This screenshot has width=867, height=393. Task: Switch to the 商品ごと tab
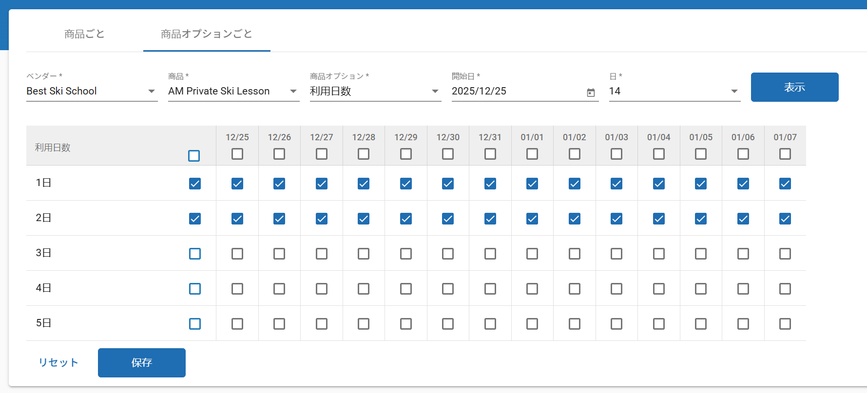pos(84,34)
